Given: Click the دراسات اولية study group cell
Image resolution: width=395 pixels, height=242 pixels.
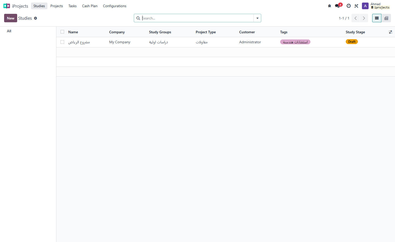Looking at the screenshot, I should (x=158, y=42).
